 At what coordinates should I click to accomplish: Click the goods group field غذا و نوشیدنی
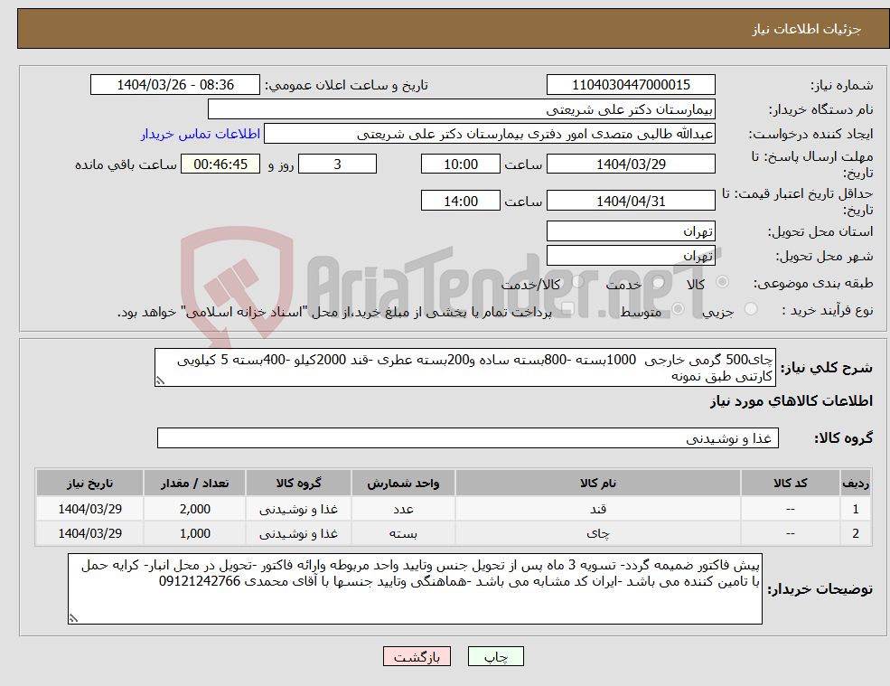click(x=468, y=437)
